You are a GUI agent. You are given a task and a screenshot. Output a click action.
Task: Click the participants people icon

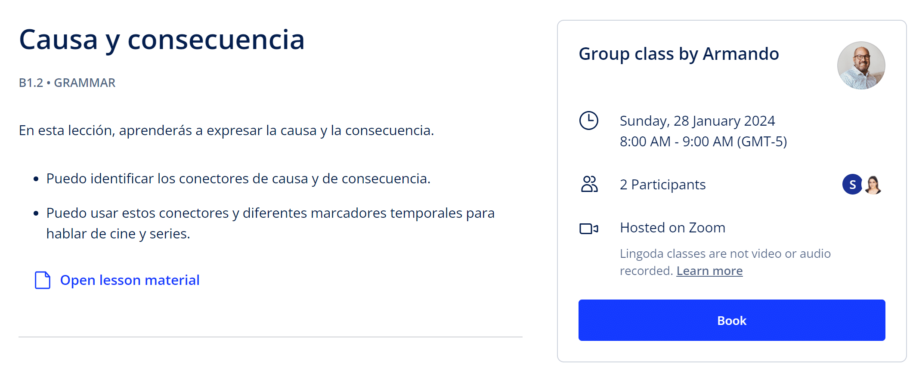point(589,184)
